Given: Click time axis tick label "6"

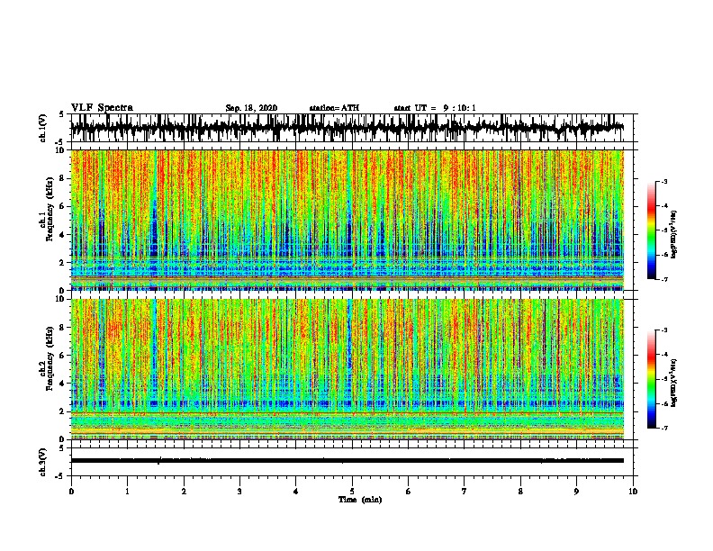Looking at the screenshot, I should tap(409, 492).
